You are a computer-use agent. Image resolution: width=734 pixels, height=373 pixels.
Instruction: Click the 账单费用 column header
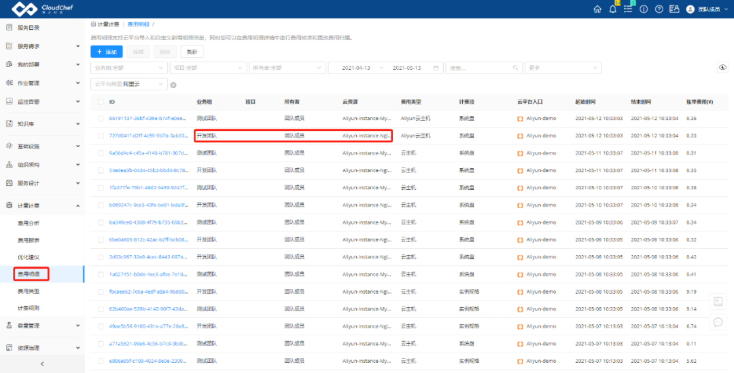tap(700, 102)
